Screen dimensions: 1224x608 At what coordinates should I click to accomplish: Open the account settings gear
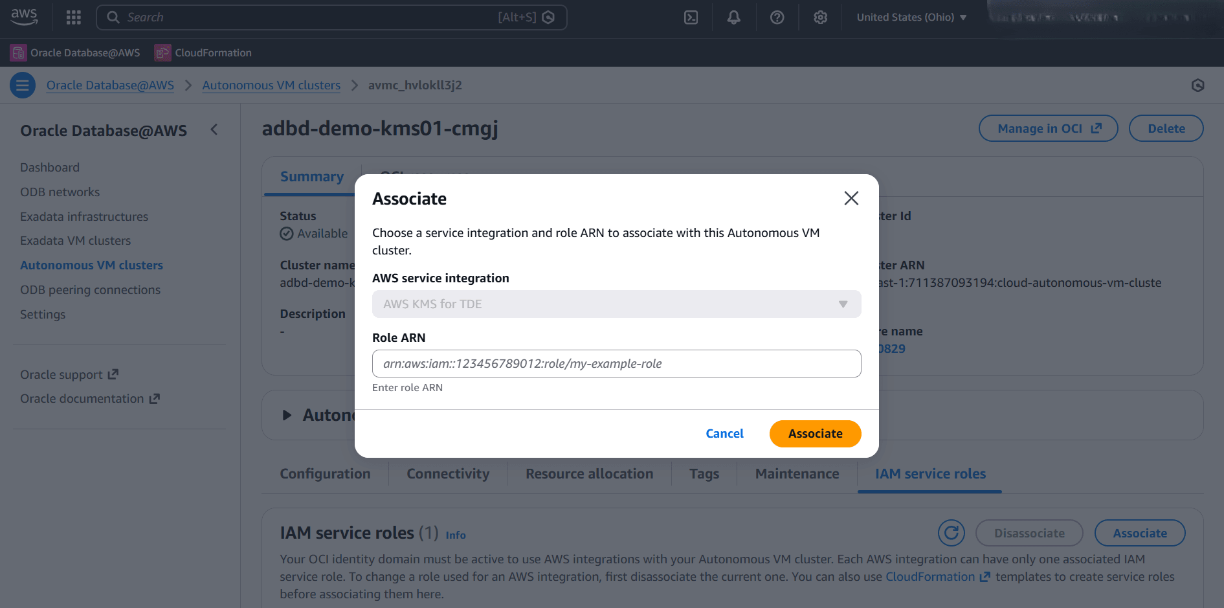pos(820,17)
